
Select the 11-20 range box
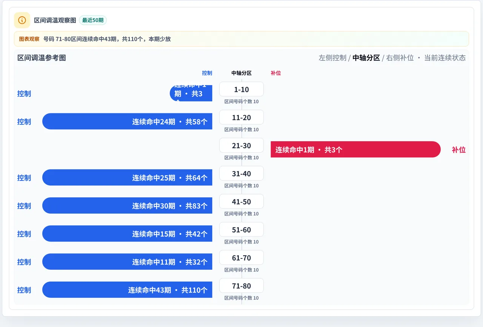pos(241,117)
